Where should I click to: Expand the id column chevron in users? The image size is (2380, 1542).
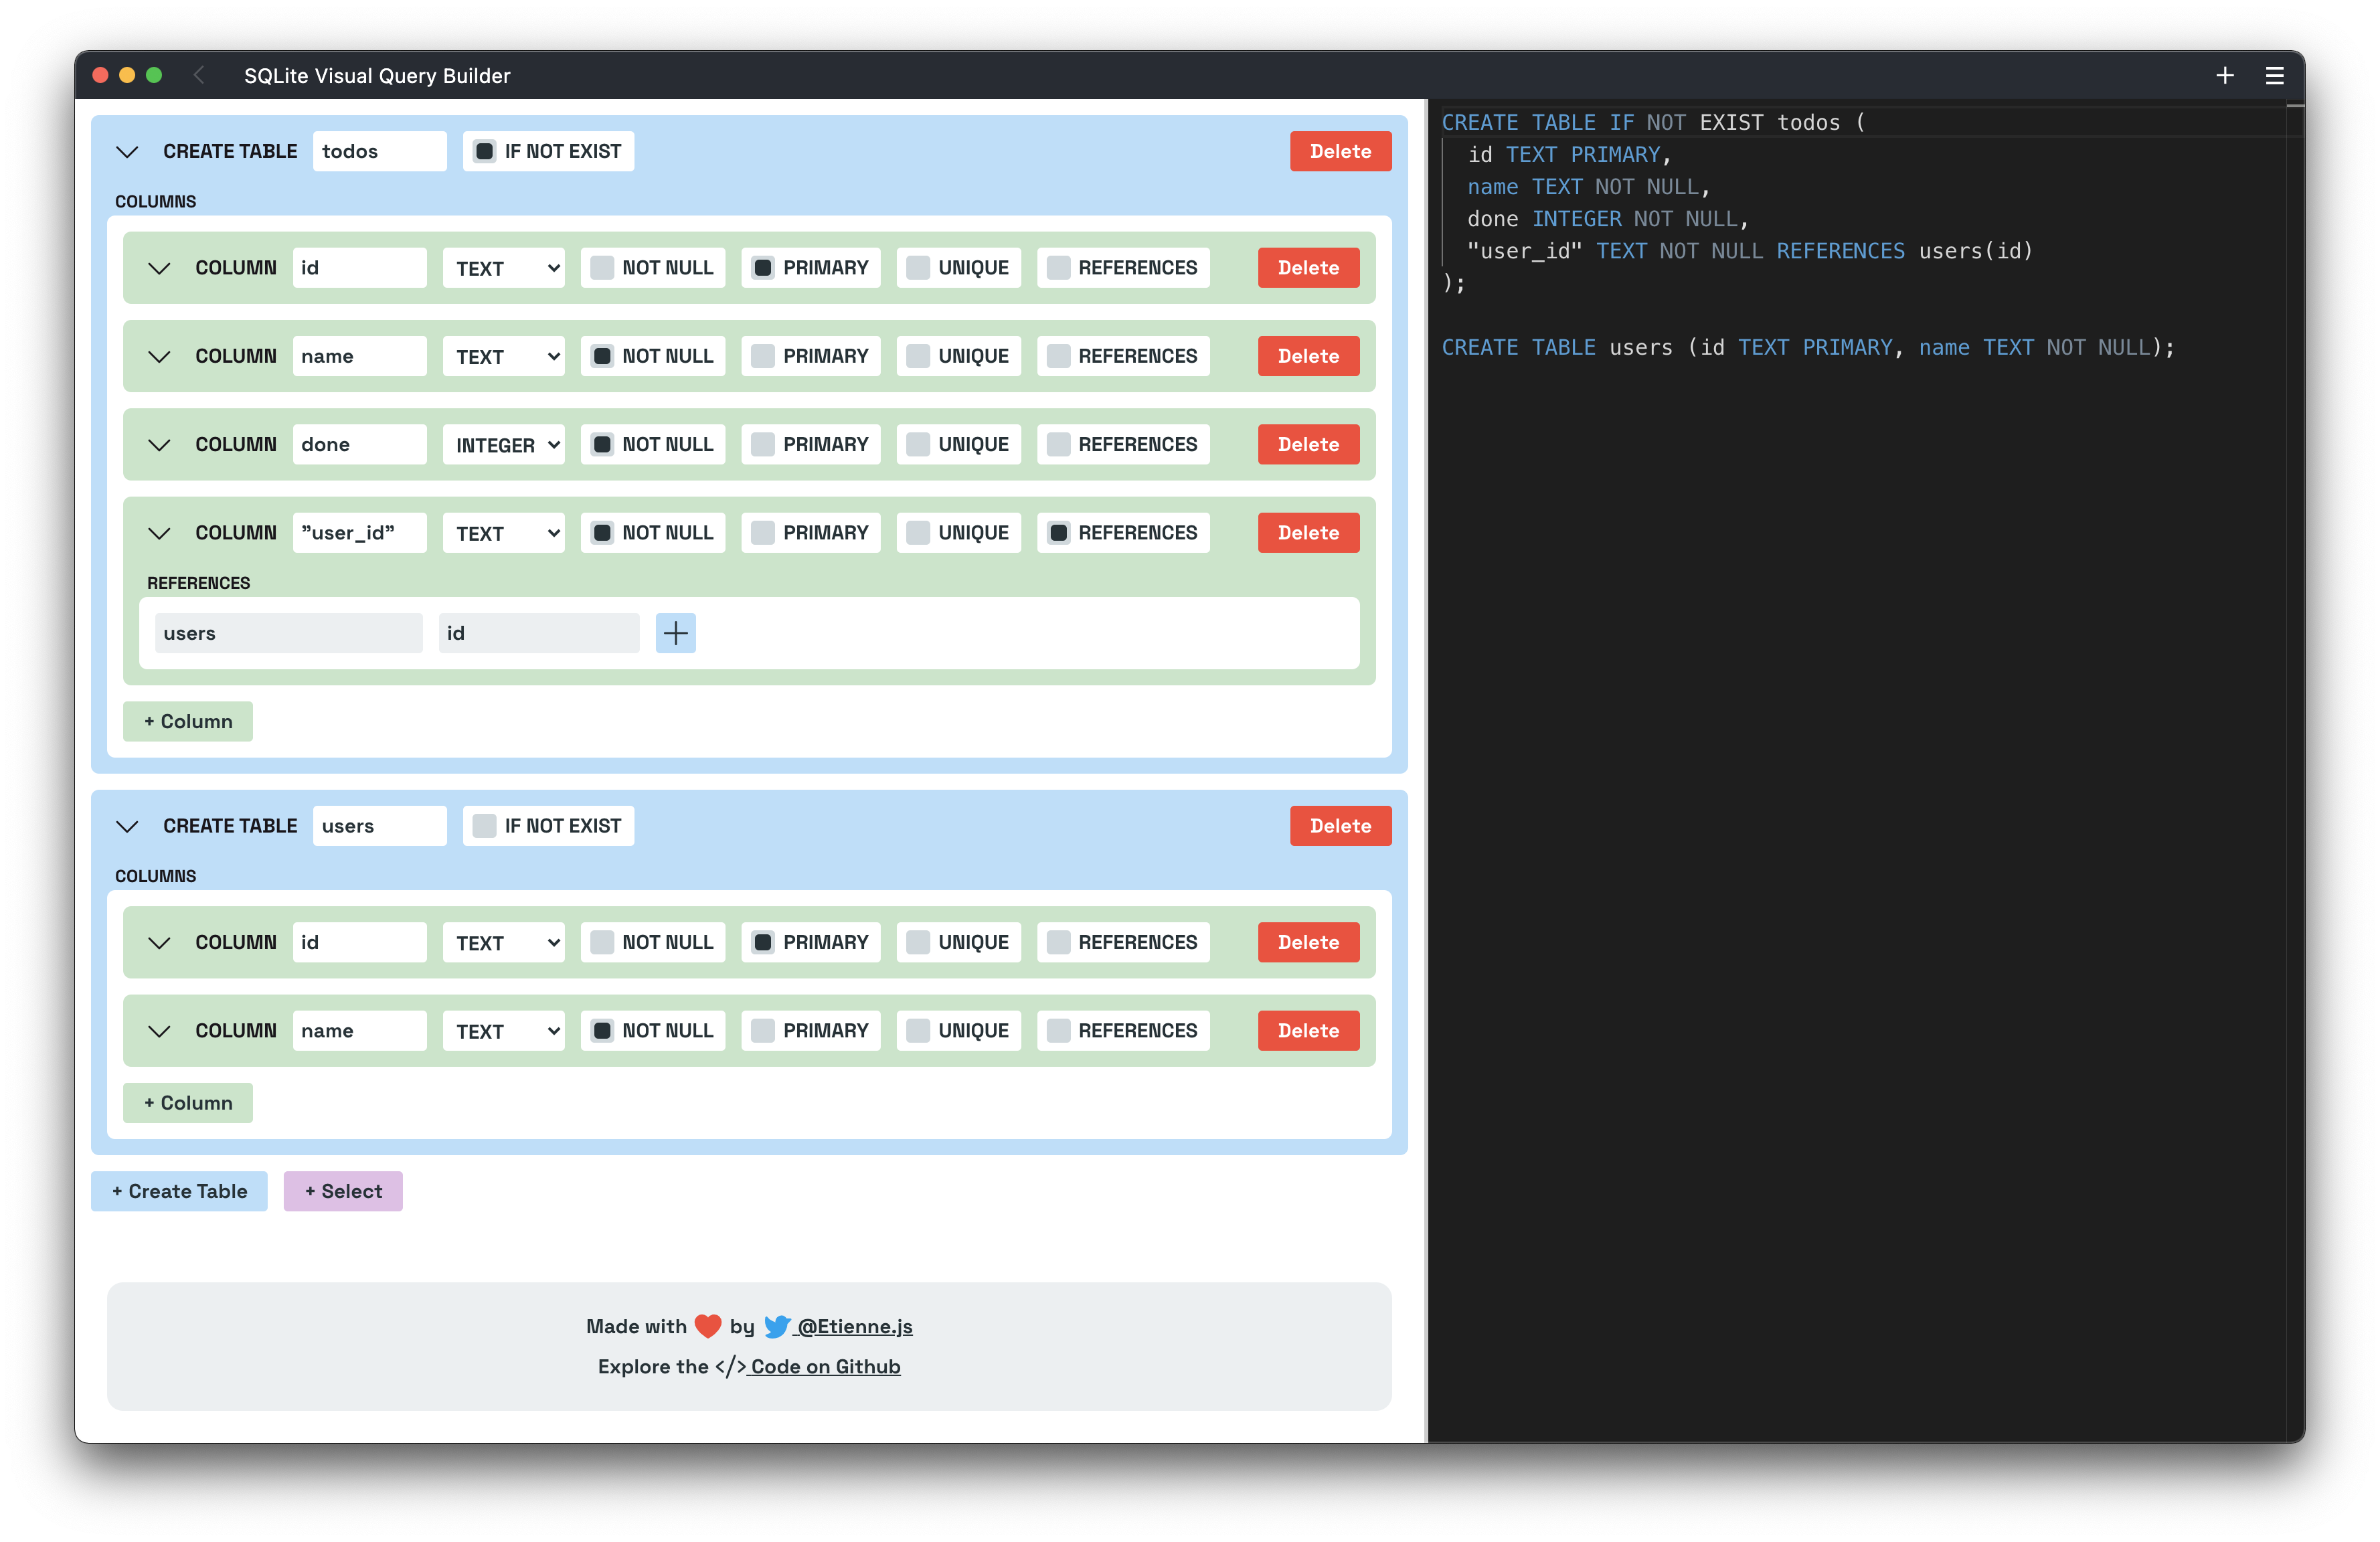pyautogui.click(x=158, y=942)
